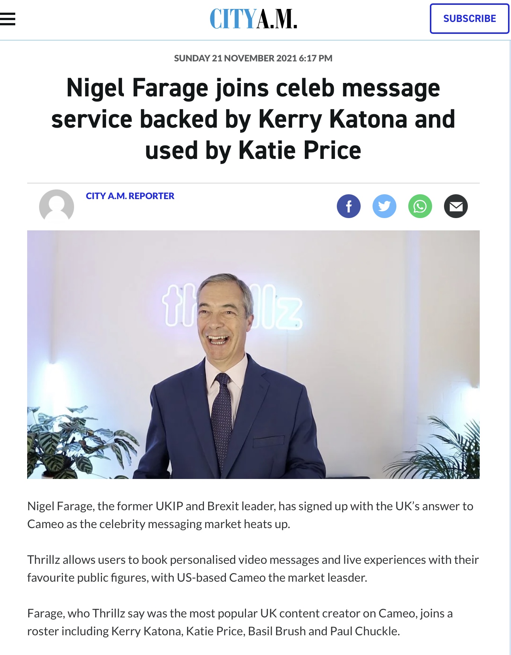Share the article by email icon
Screen dimensions: 511x655
click(456, 206)
